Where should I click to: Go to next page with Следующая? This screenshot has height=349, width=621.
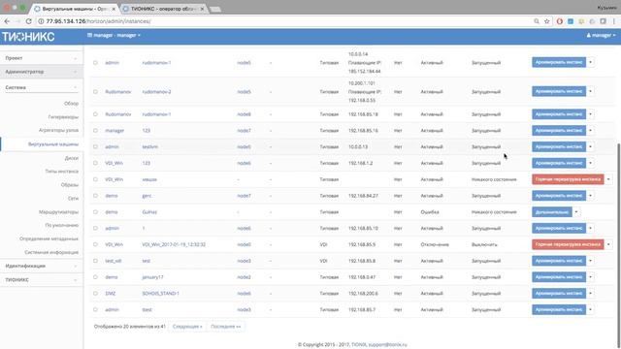pos(187,327)
